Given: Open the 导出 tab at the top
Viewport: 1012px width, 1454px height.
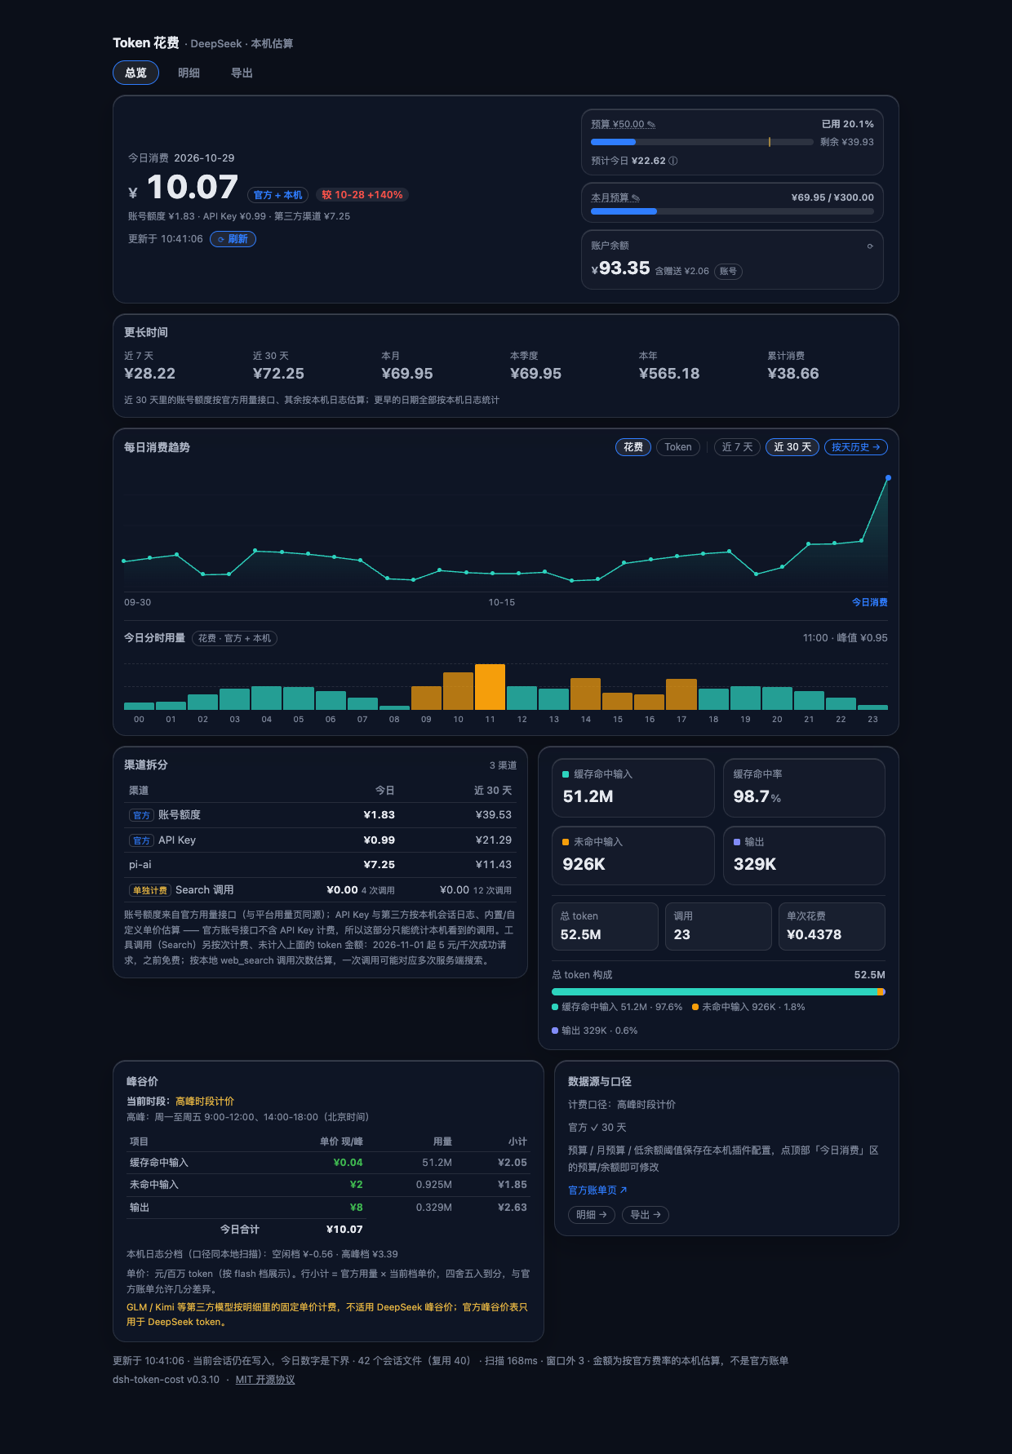Looking at the screenshot, I should [242, 73].
